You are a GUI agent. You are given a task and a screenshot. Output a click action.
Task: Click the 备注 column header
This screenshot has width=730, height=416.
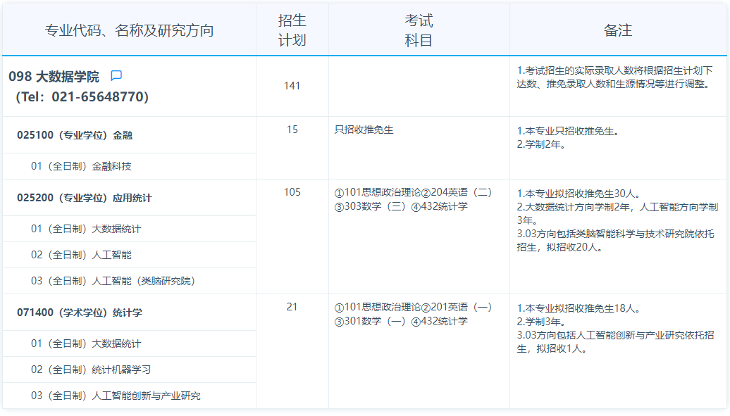pyautogui.click(x=618, y=30)
